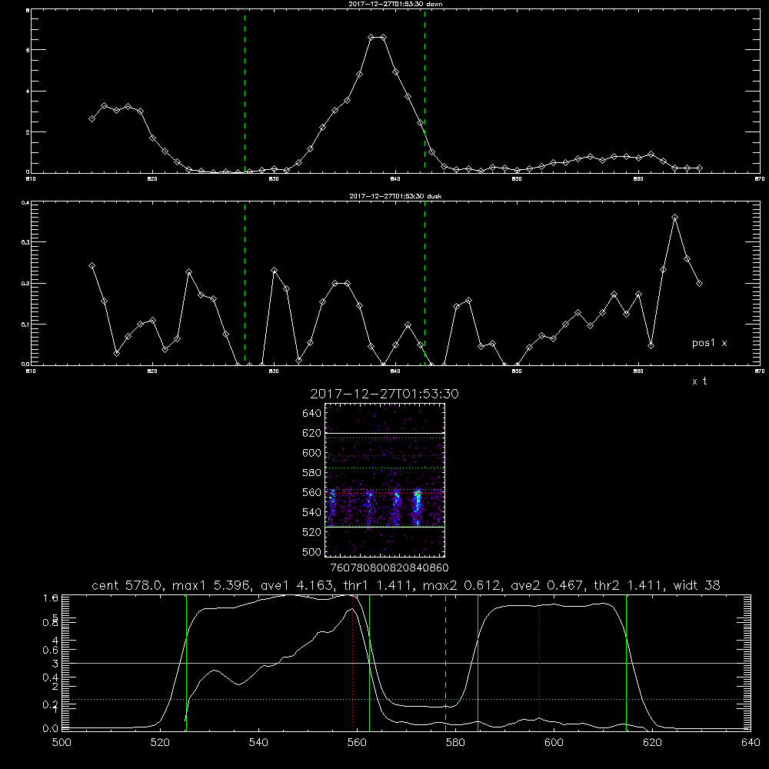Click the red dotted vertical line near 597
The width and height of the screenshot is (769, 769).
[x=540, y=662]
